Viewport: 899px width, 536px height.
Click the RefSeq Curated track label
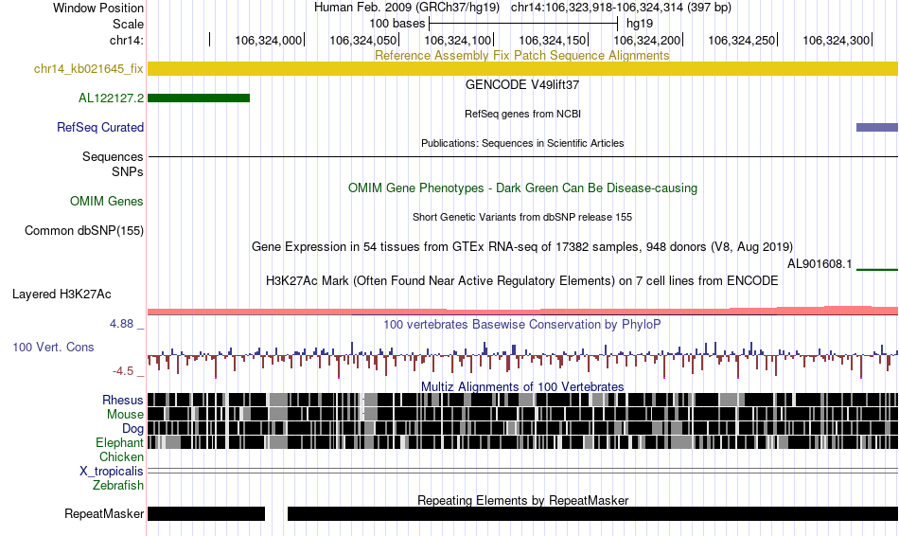[100, 128]
